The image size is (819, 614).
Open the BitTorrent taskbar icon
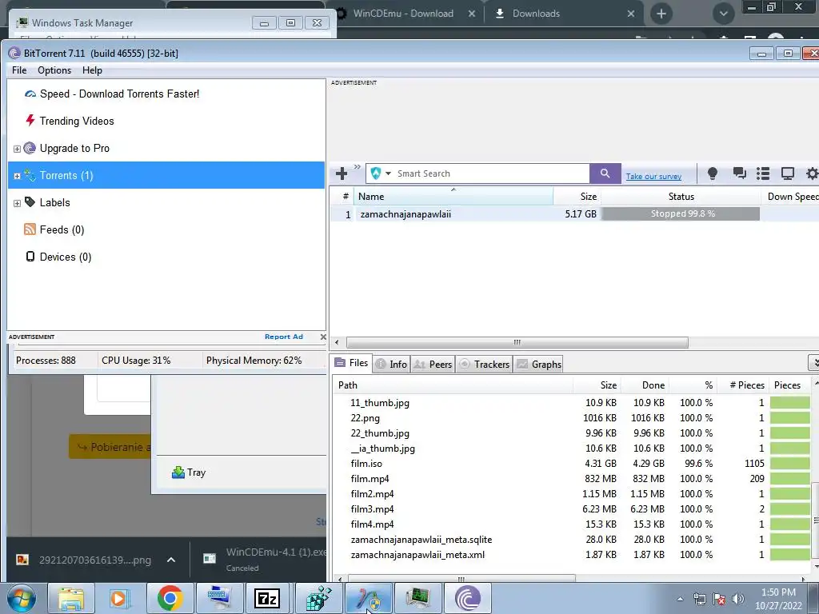467,598
